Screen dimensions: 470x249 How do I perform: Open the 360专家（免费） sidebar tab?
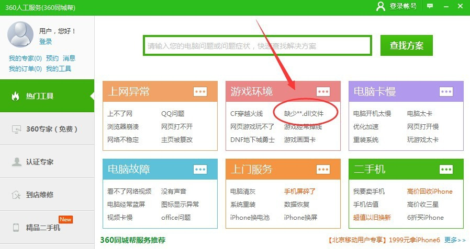tap(47, 129)
